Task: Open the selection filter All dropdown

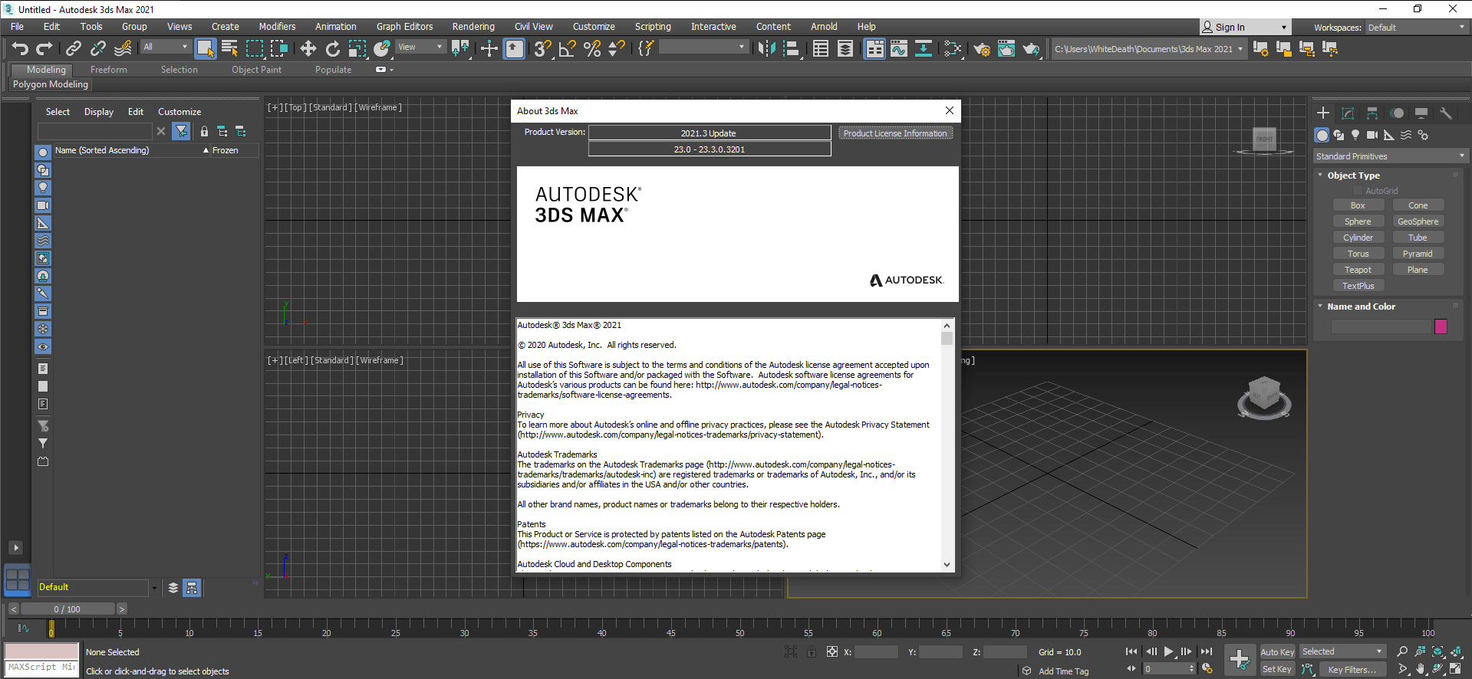Action: point(166,48)
